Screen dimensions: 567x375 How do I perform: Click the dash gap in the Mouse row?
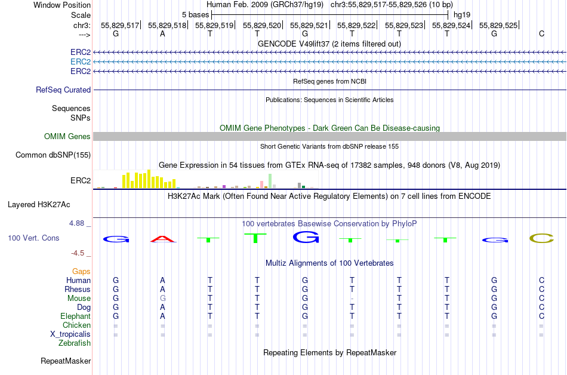(x=352, y=299)
